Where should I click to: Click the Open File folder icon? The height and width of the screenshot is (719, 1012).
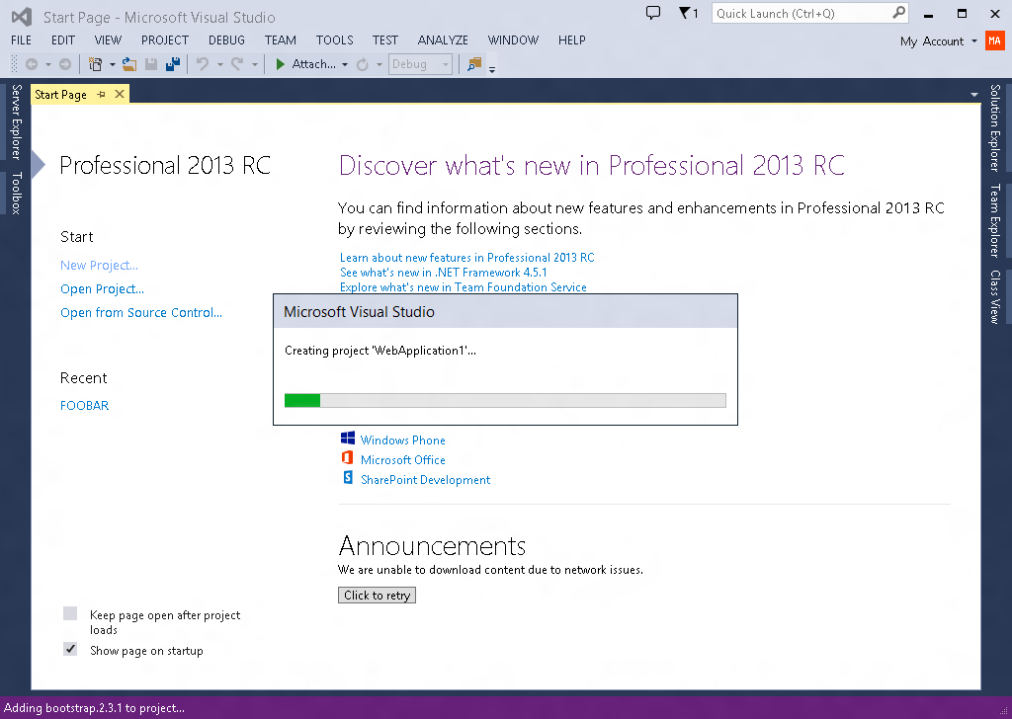pyautogui.click(x=129, y=64)
